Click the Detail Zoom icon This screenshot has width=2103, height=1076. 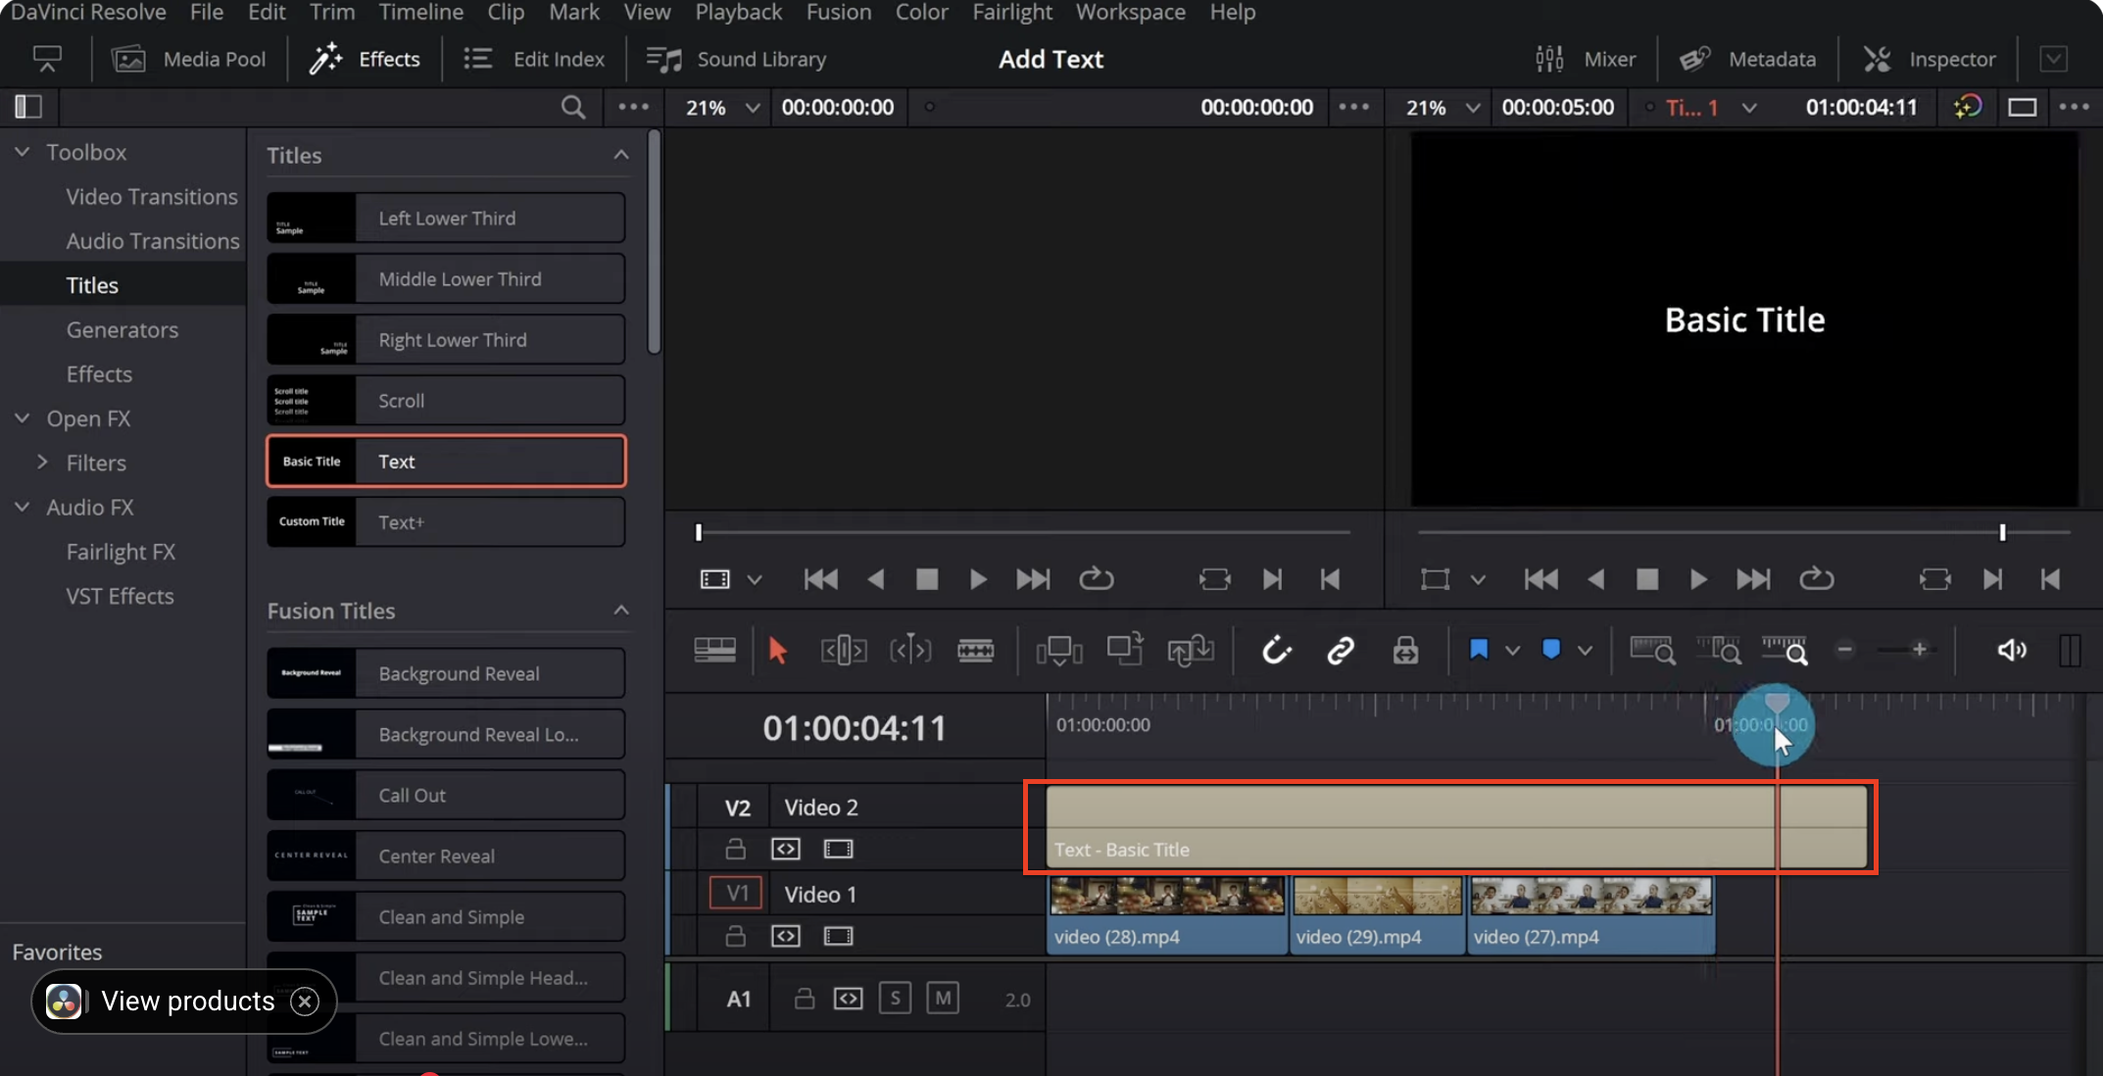[1719, 650]
